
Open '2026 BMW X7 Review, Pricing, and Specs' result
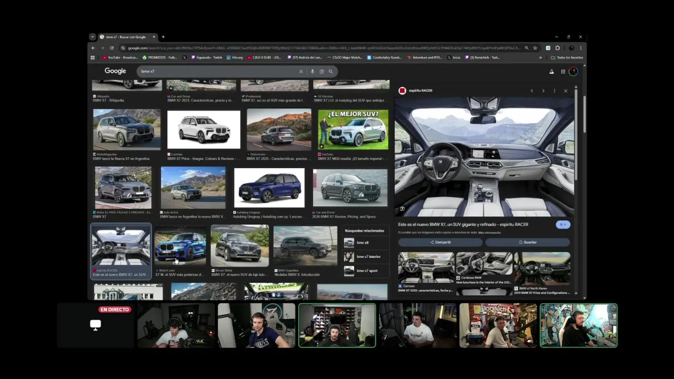point(344,216)
